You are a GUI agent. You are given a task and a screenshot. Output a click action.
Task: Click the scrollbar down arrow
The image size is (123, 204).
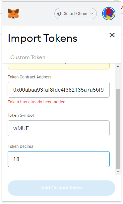(118, 172)
